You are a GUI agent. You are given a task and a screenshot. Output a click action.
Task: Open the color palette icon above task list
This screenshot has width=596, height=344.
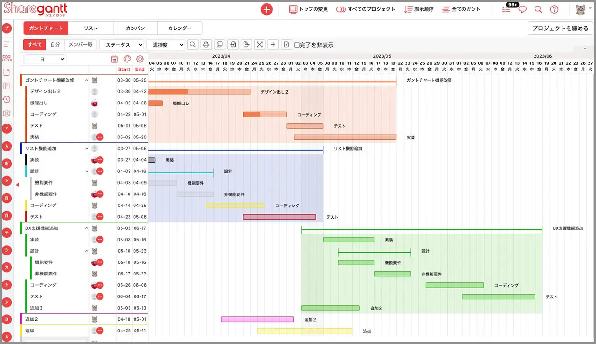pyautogui.click(x=127, y=59)
